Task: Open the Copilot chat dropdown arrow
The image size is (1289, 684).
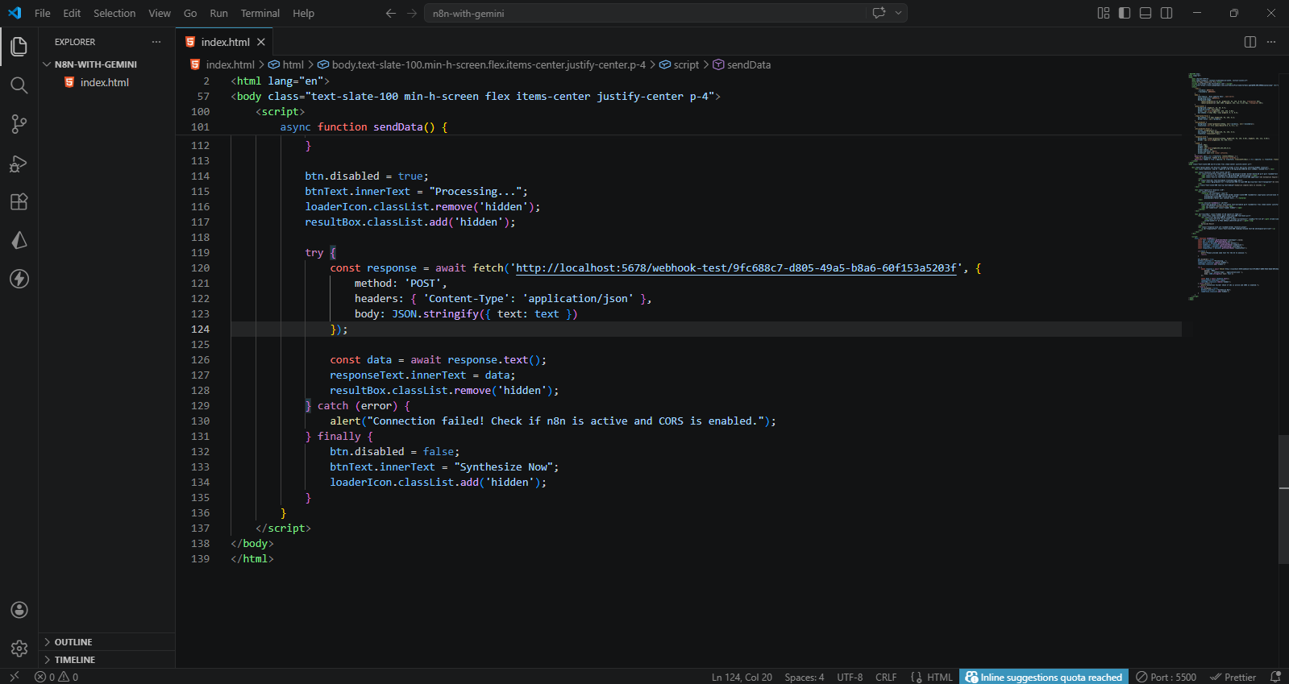Action: pos(898,13)
